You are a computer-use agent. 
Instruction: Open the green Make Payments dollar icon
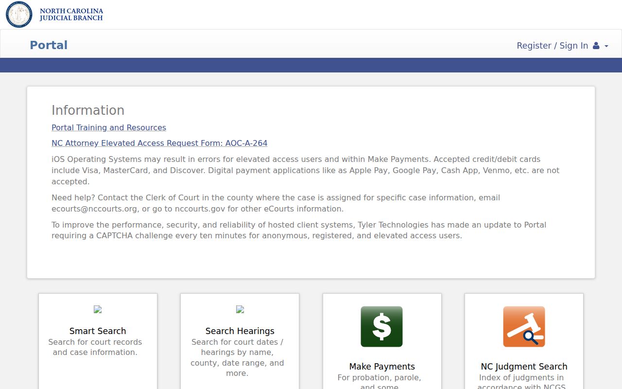pyautogui.click(x=381, y=326)
